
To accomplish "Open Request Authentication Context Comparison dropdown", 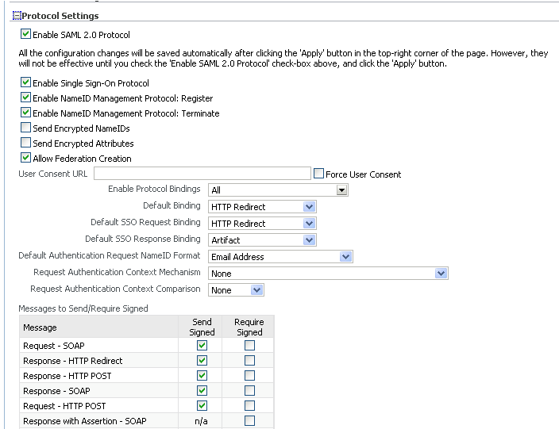I will (236, 290).
